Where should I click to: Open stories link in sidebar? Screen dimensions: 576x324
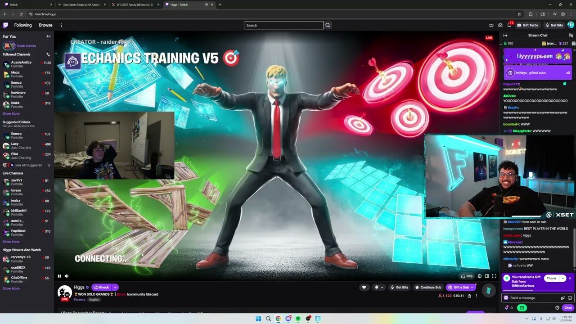coord(27,45)
